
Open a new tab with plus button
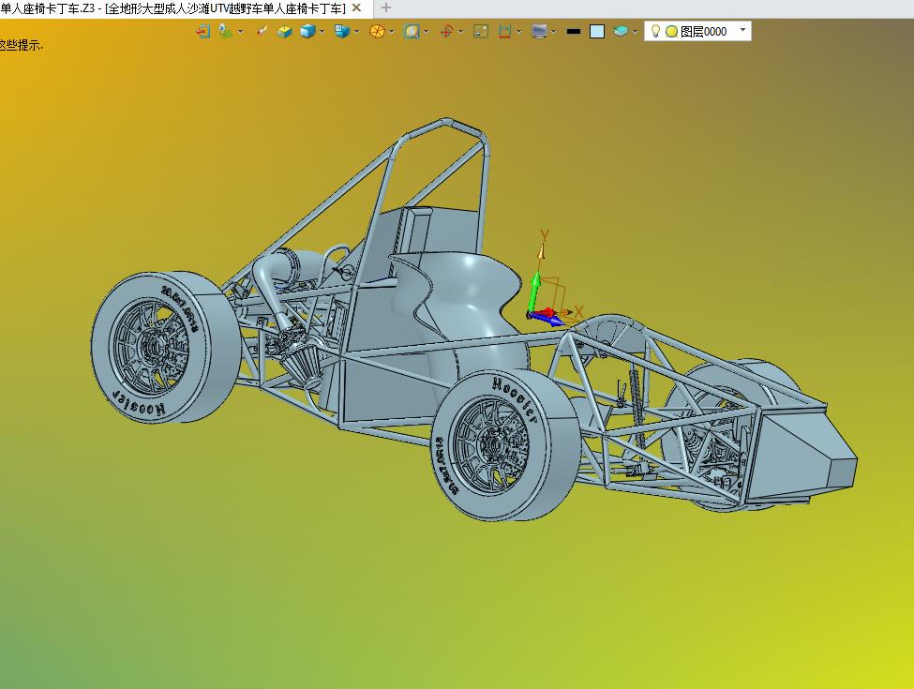coord(386,7)
